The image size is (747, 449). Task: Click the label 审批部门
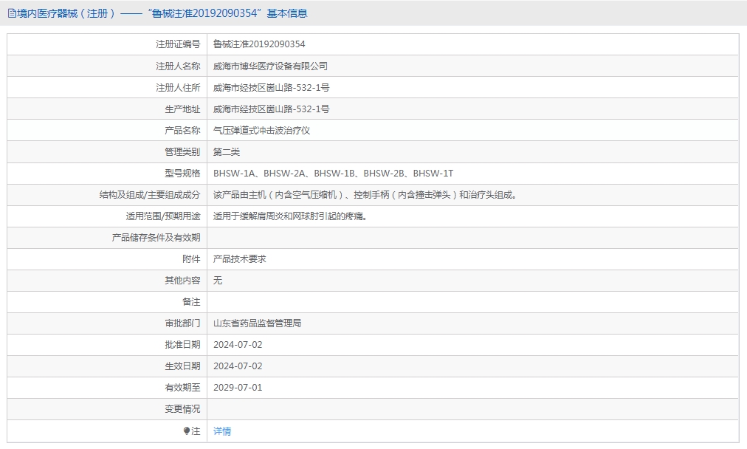[182, 323]
